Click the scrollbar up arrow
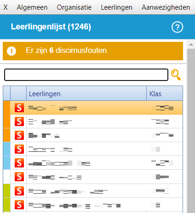 tap(191, 45)
